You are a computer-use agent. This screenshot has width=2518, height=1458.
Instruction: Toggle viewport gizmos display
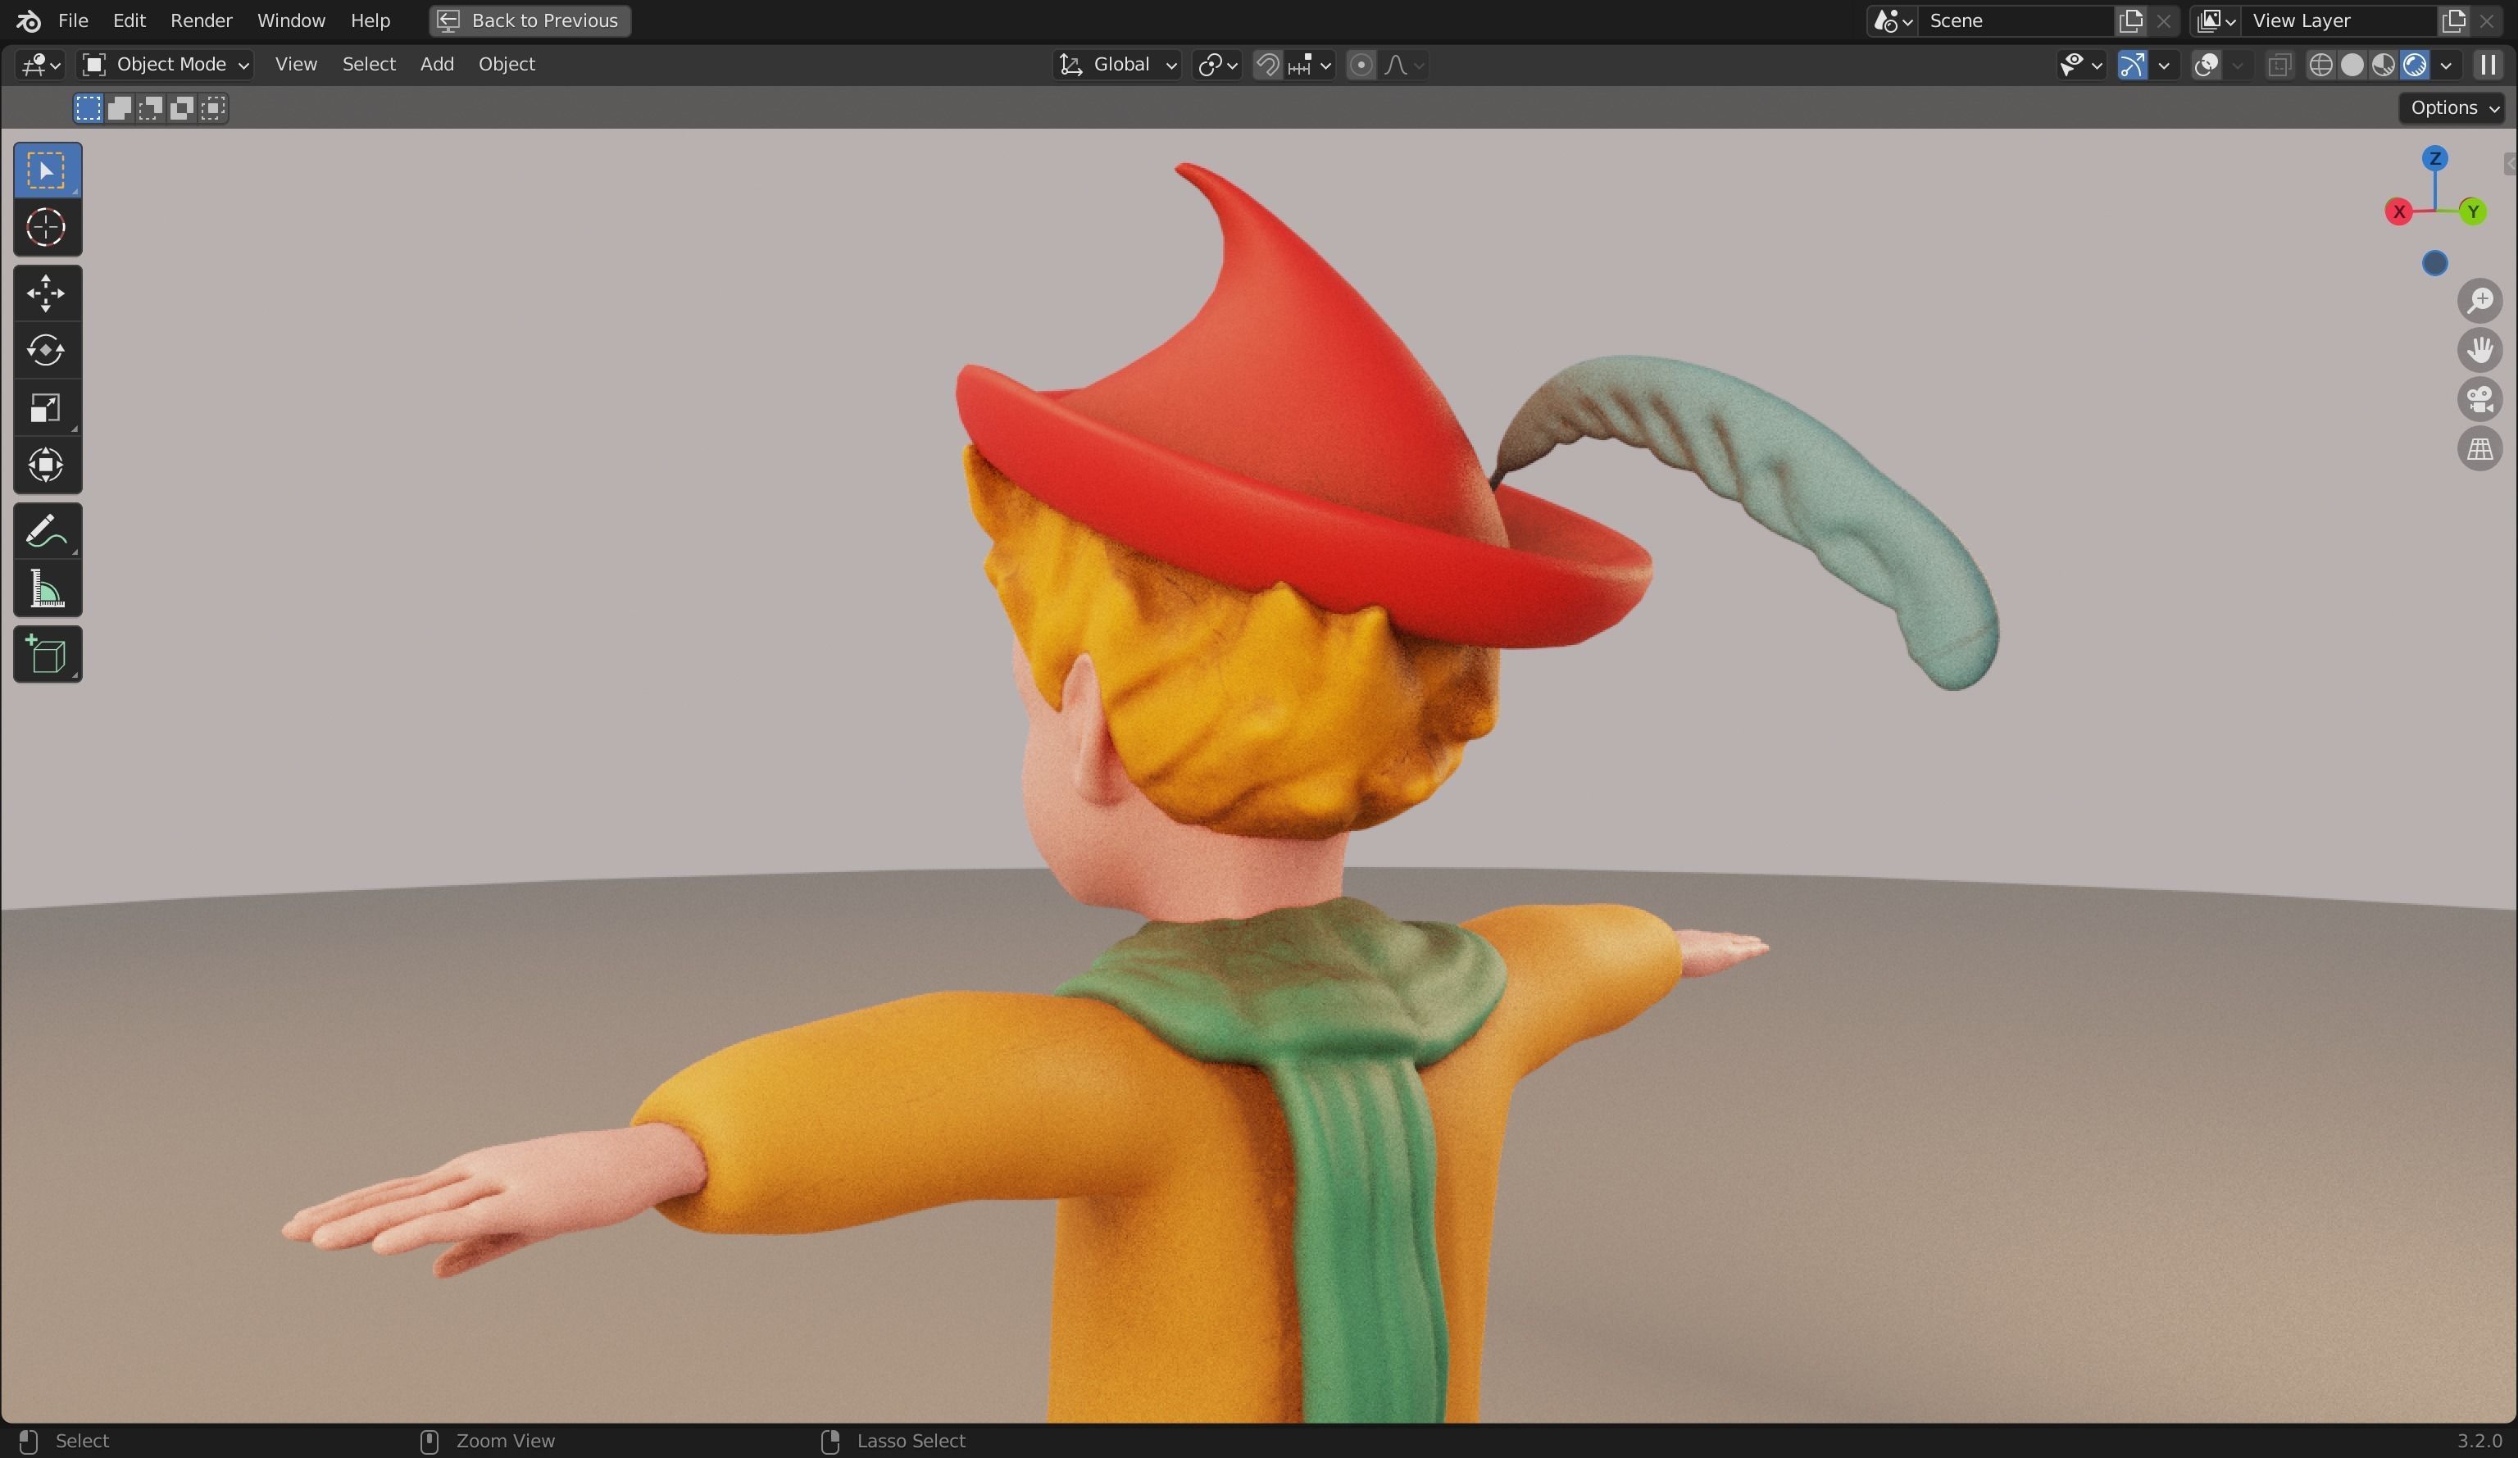[x=2131, y=65]
